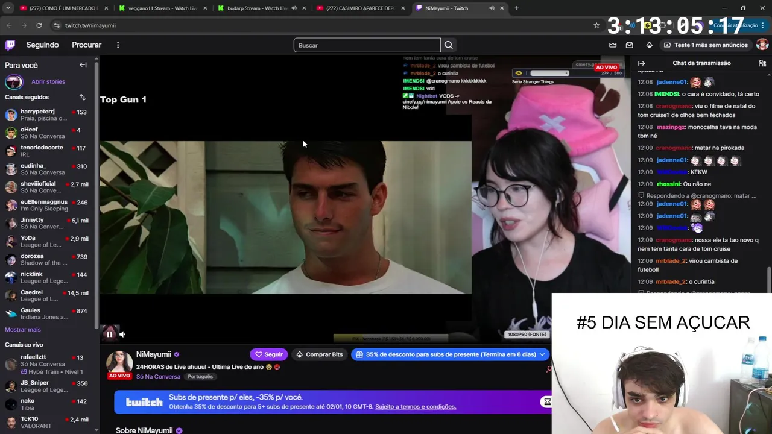Image resolution: width=772 pixels, height=434 pixels.
Task: Open the inbox notifications envelope icon
Action: point(630,45)
